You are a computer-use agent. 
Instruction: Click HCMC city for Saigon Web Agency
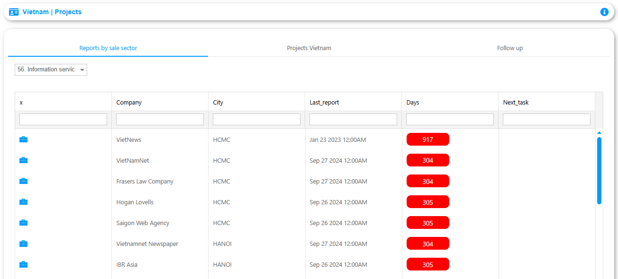point(221,223)
